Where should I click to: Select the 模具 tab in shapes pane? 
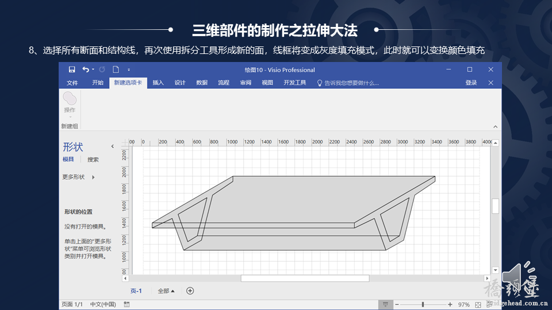pyautogui.click(x=68, y=159)
